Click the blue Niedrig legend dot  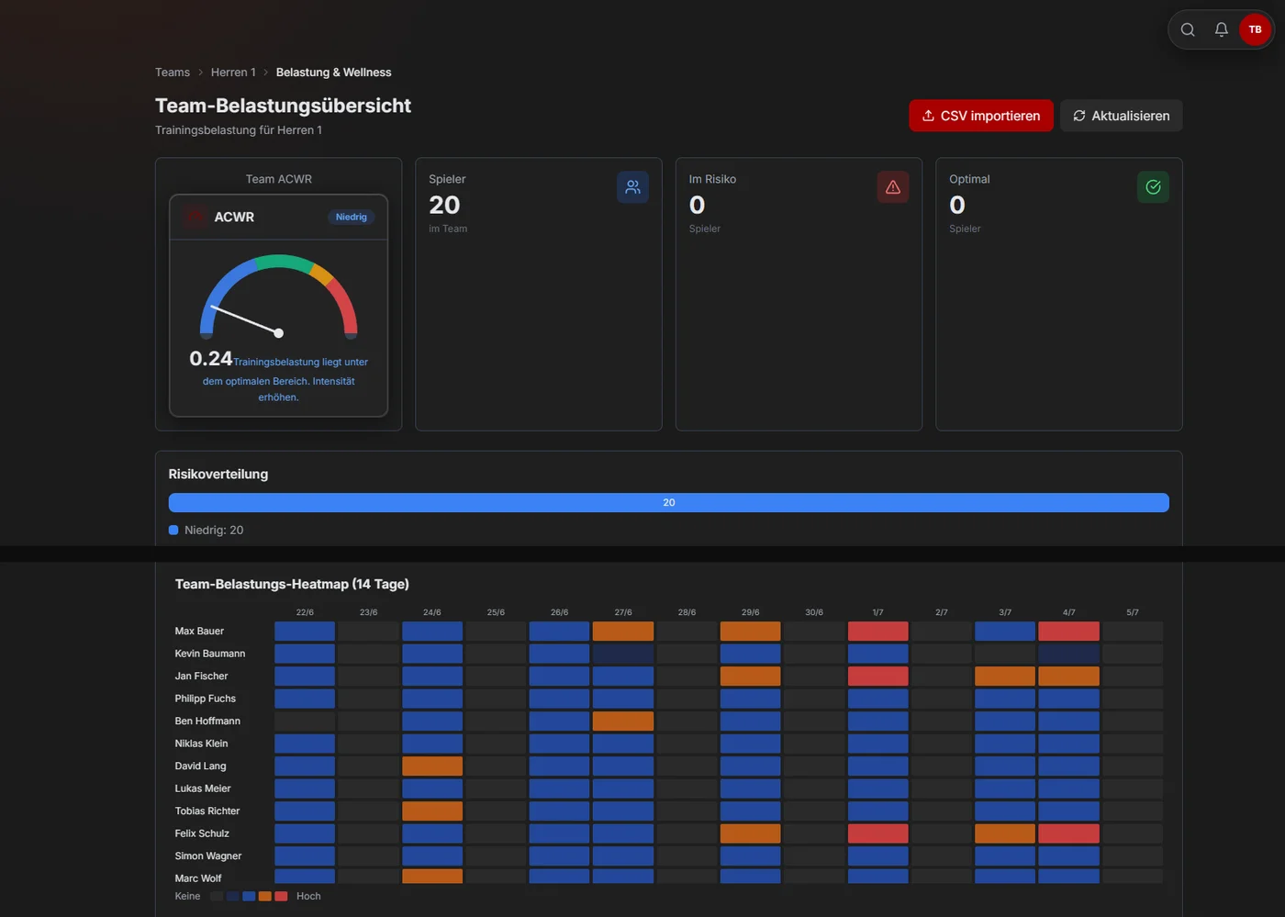pyautogui.click(x=173, y=531)
